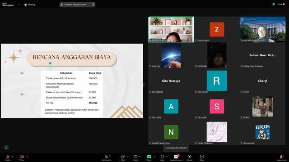The height and width of the screenshot is (162, 289).
Task: Select the Farahdiba Salsabila video tile
Action: [171, 29]
